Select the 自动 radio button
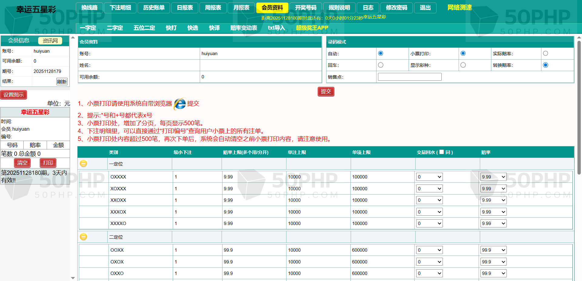Image resolution: width=582 pixels, height=281 pixels. pos(381,54)
